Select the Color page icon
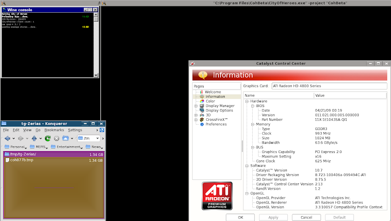 201,101
